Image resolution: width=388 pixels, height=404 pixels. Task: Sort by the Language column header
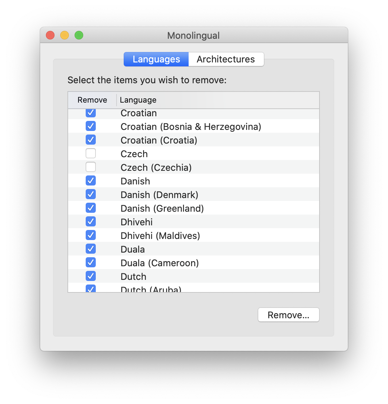pyautogui.click(x=138, y=100)
